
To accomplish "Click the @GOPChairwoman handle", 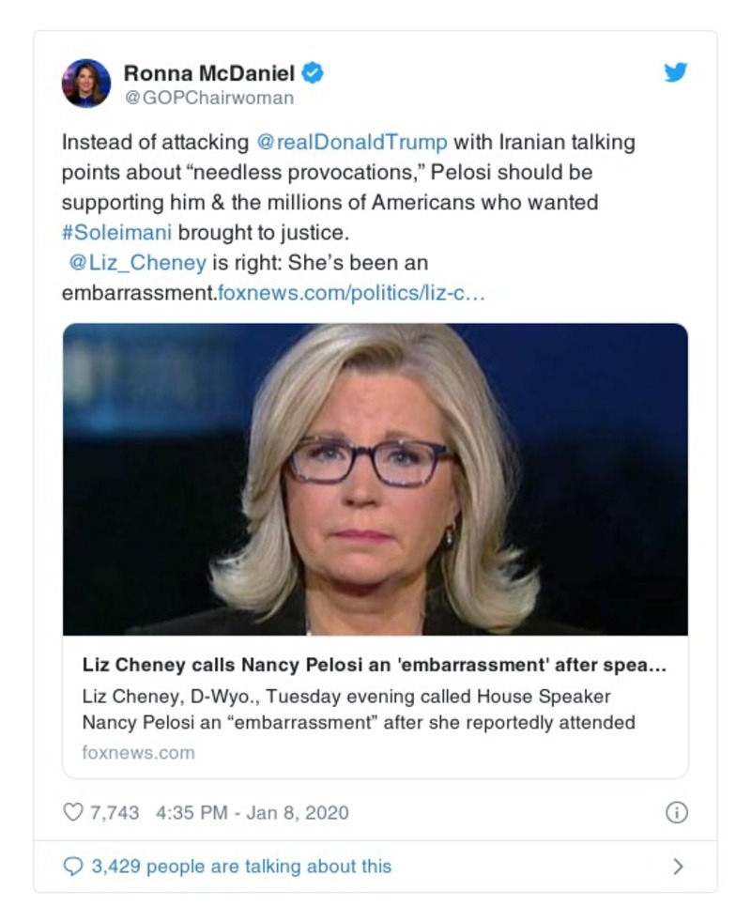I will point(208,98).
